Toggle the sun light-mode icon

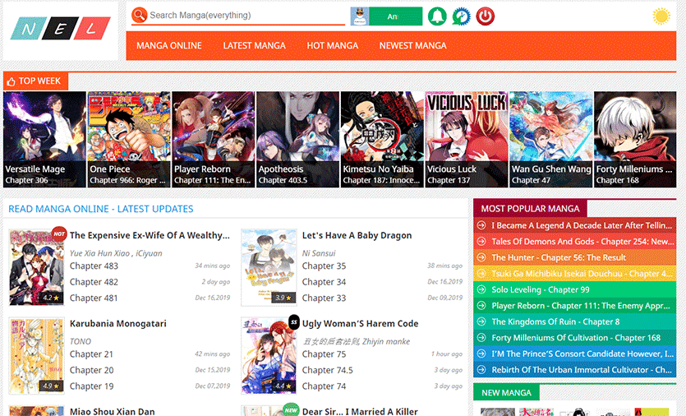661,16
